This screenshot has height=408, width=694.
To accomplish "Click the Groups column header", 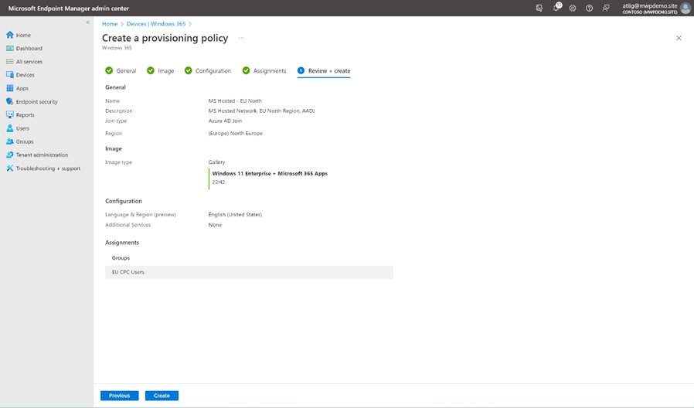I will [121, 258].
